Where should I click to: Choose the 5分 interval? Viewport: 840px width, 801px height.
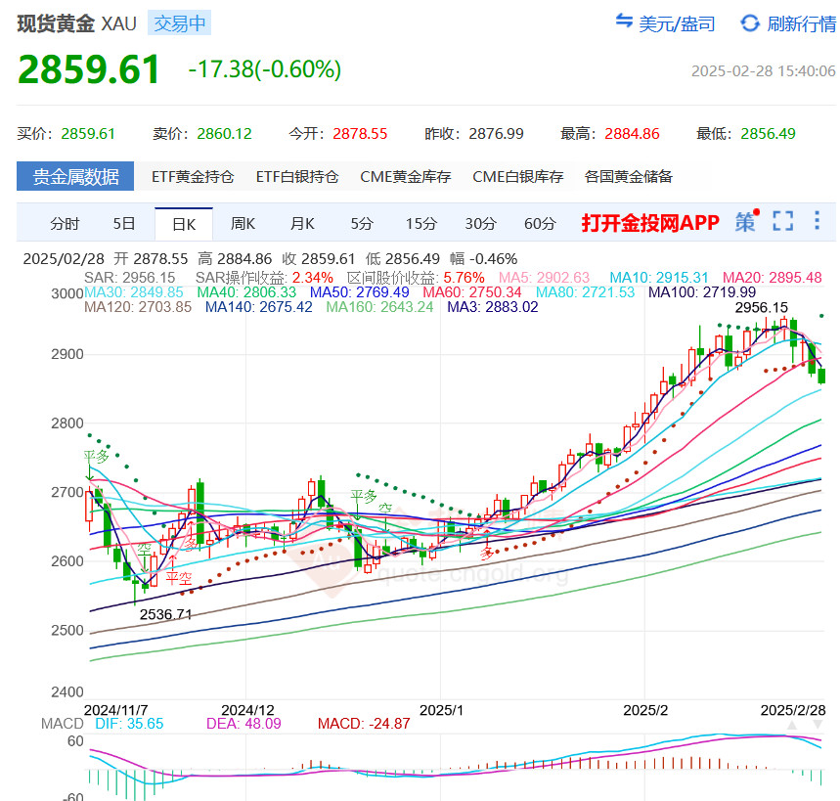pos(362,224)
